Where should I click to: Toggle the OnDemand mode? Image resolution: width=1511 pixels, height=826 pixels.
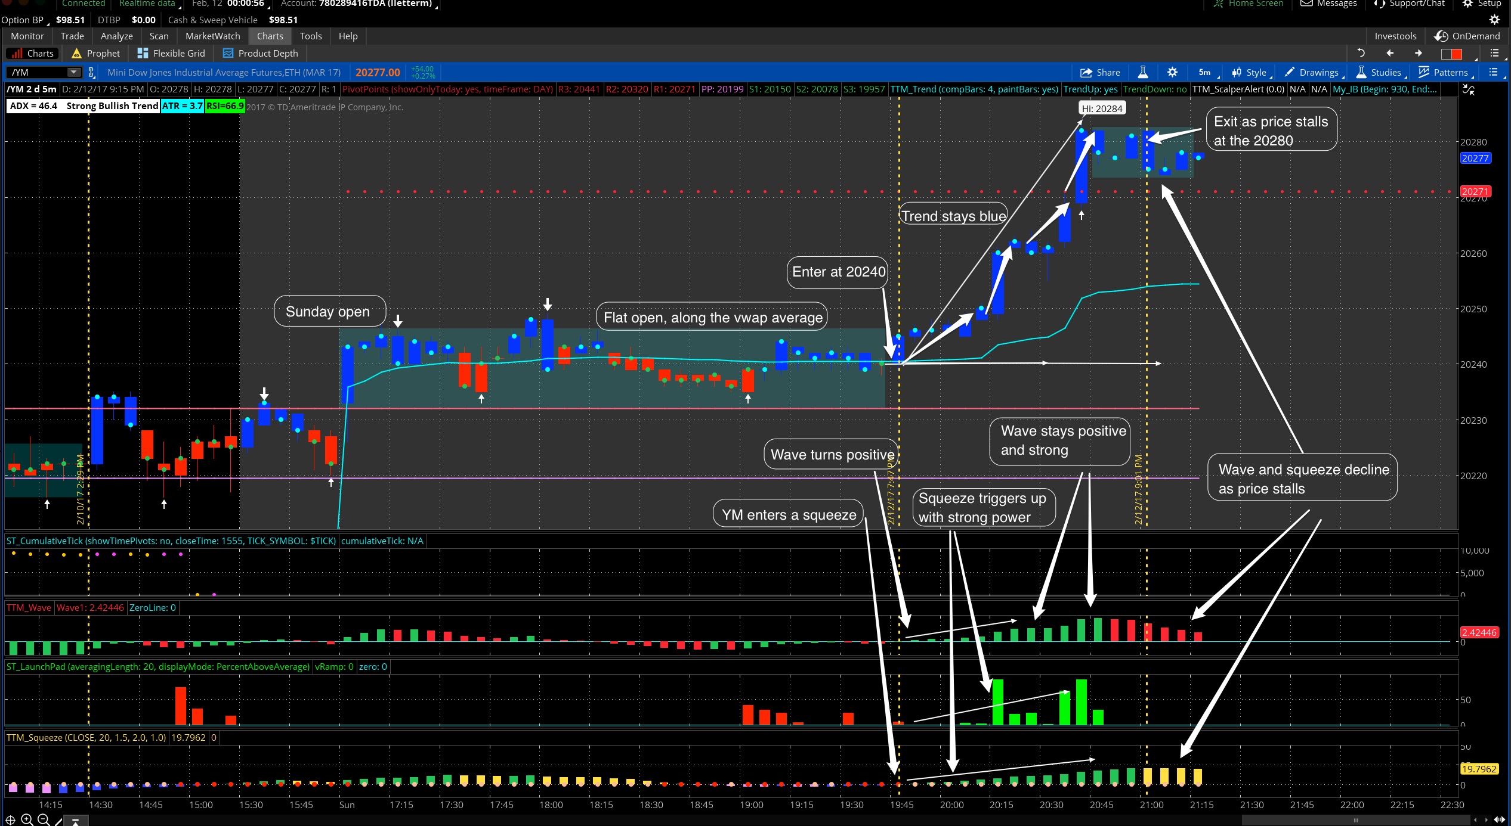(1467, 36)
